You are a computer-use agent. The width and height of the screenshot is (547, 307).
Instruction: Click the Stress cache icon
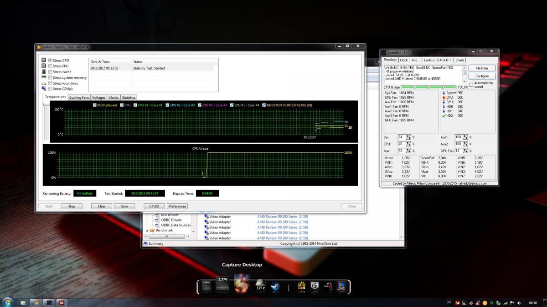(x=44, y=72)
